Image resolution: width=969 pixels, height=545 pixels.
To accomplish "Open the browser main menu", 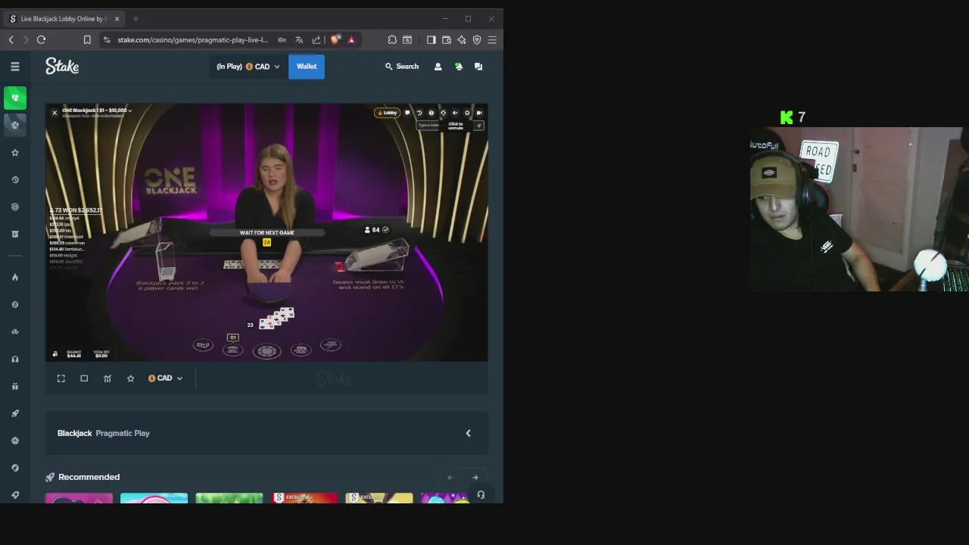I will point(492,39).
